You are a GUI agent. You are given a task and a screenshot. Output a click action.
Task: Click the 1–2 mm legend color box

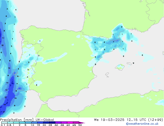coord(16,123)
